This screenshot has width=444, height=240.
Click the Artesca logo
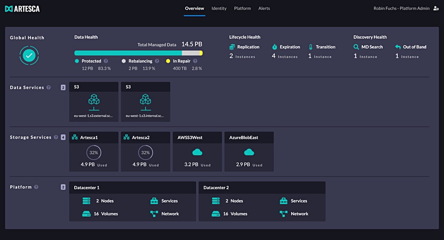tap(22, 9)
